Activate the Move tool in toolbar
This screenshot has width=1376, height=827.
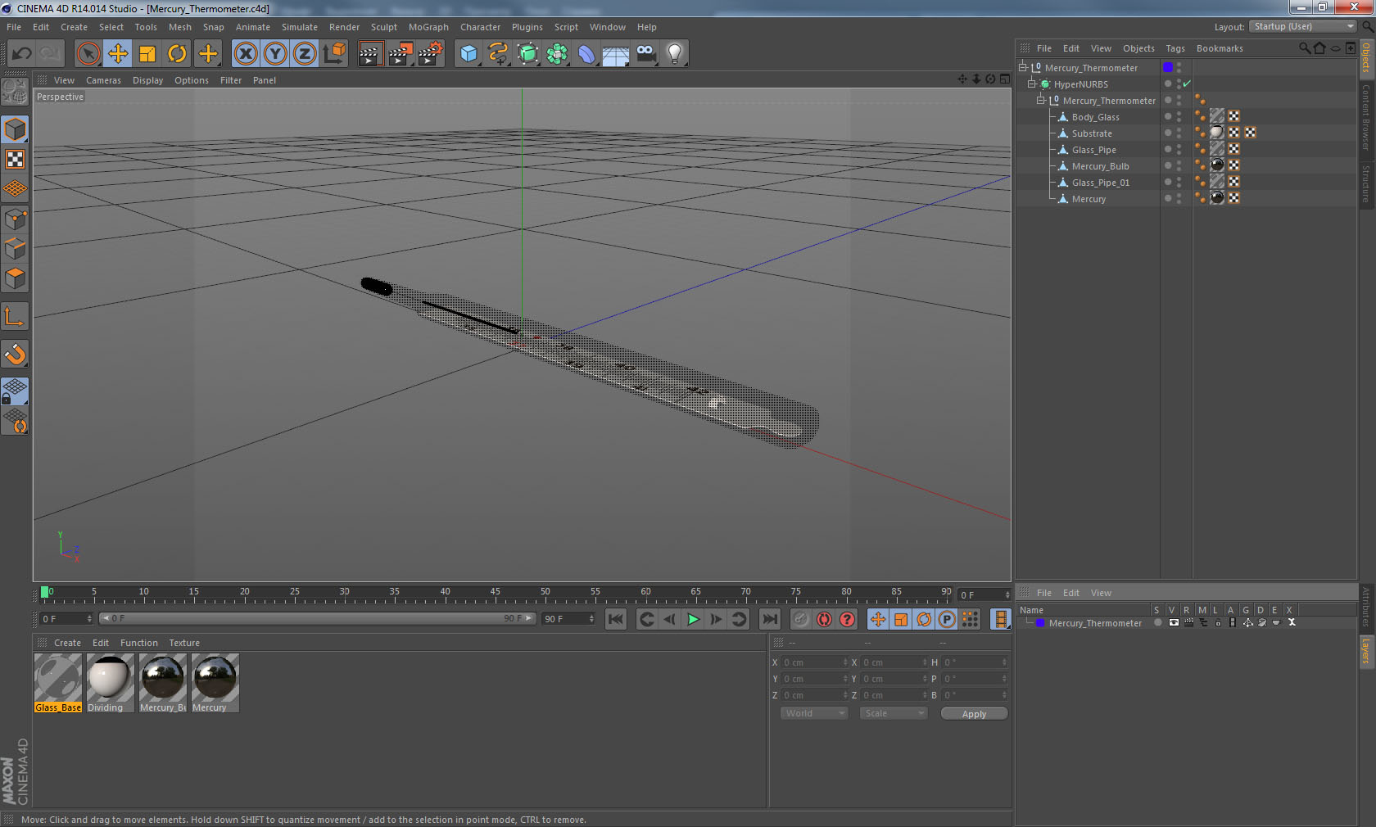(118, 54)
